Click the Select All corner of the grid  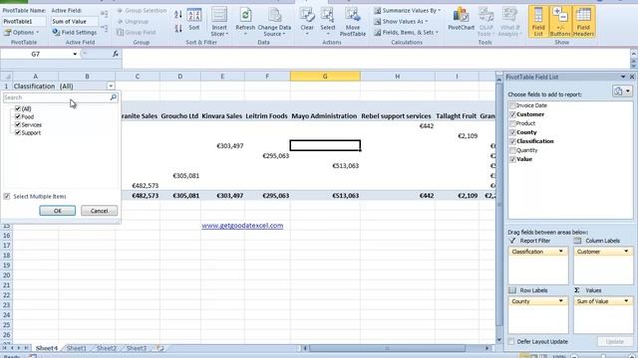point(7,76)
